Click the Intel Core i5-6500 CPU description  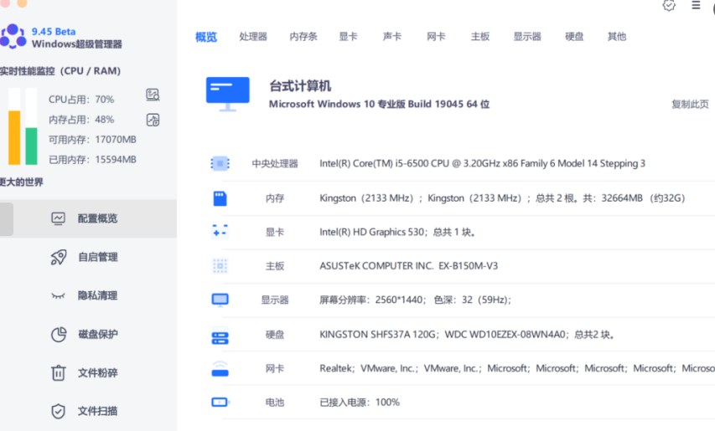[483, 163]
